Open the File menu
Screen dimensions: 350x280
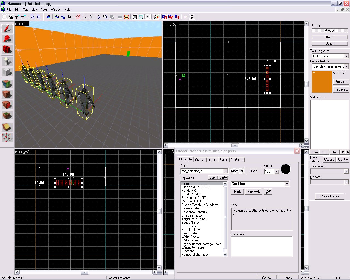[9, 10]
